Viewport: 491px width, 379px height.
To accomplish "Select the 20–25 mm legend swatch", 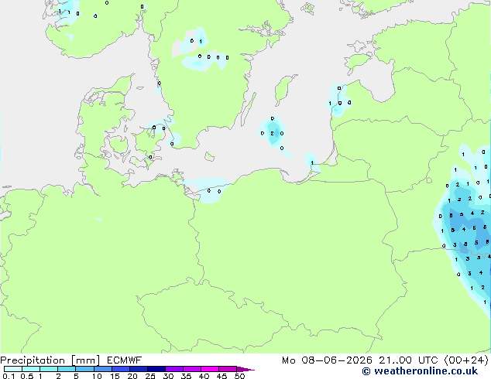I will coord(138,369).
